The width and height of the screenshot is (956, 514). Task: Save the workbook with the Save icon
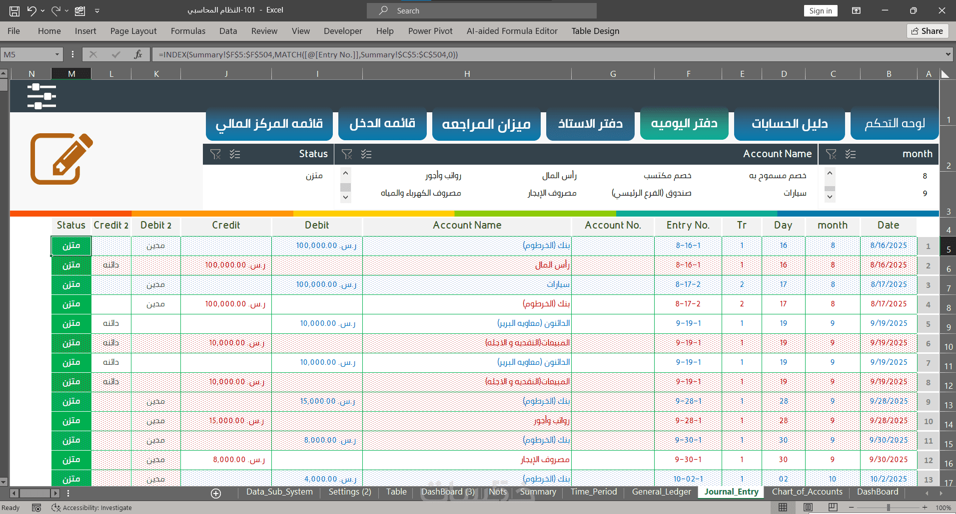pos(14,10)
